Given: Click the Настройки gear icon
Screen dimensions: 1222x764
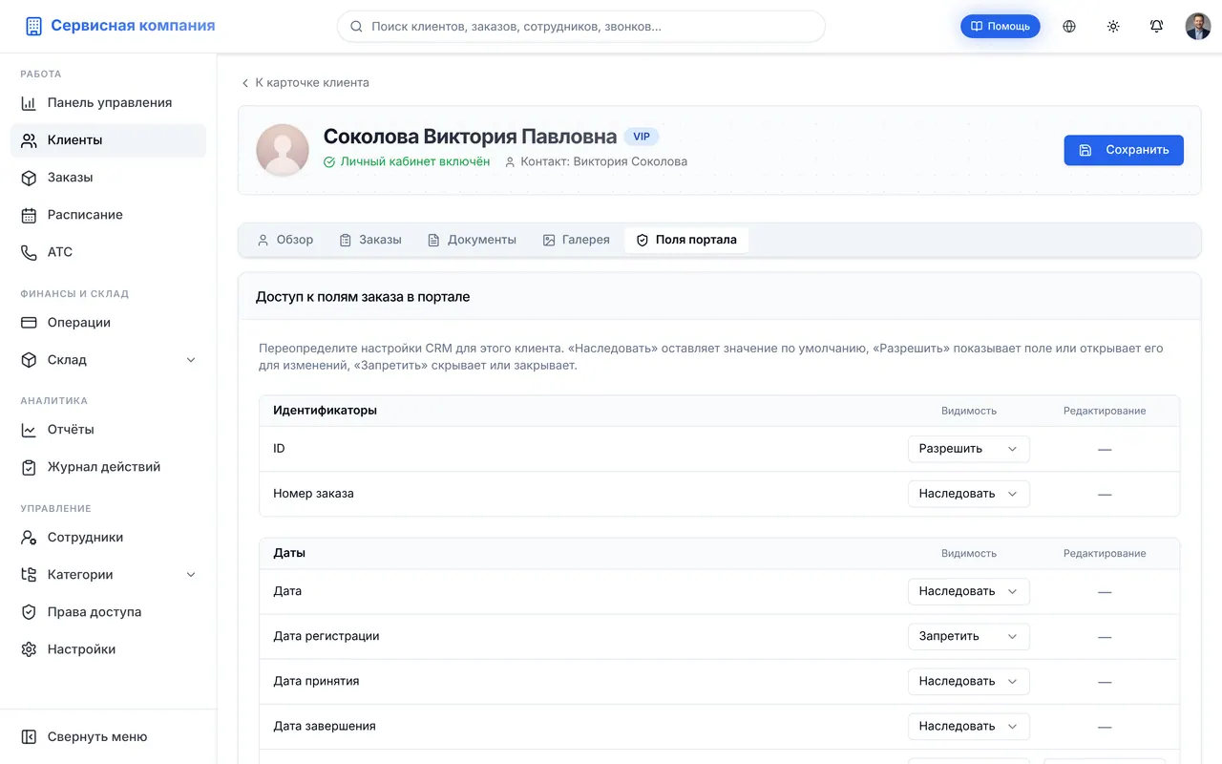Looking at the screenshot, I should click(29, 648).
